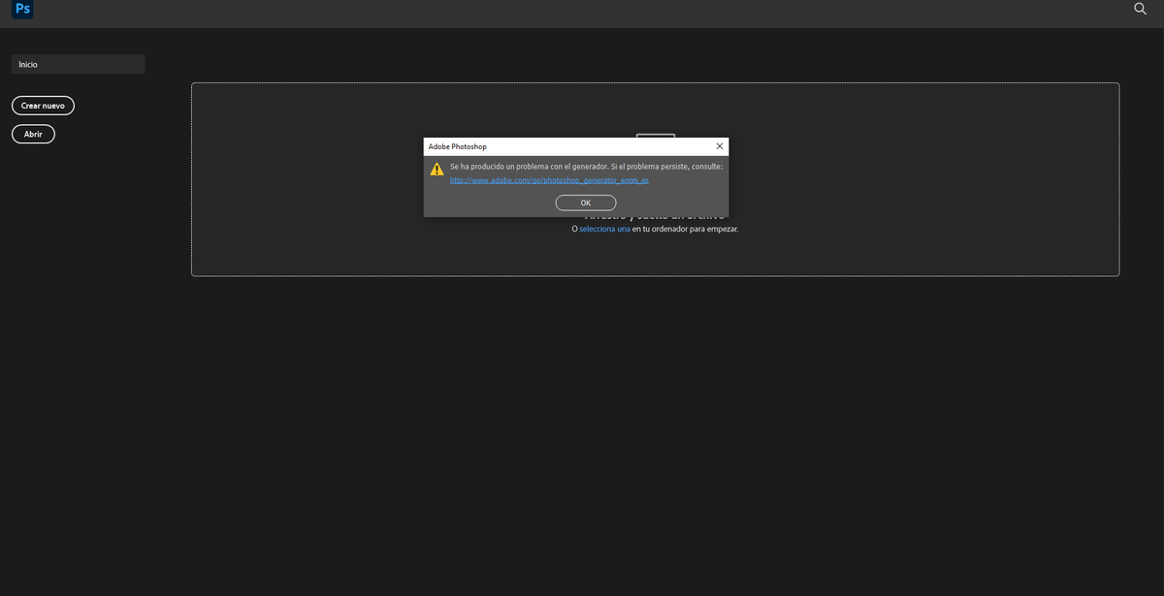The image size is (1164, 596).
Task: Click the 'selecciona una' link
Action: point(604,229)
